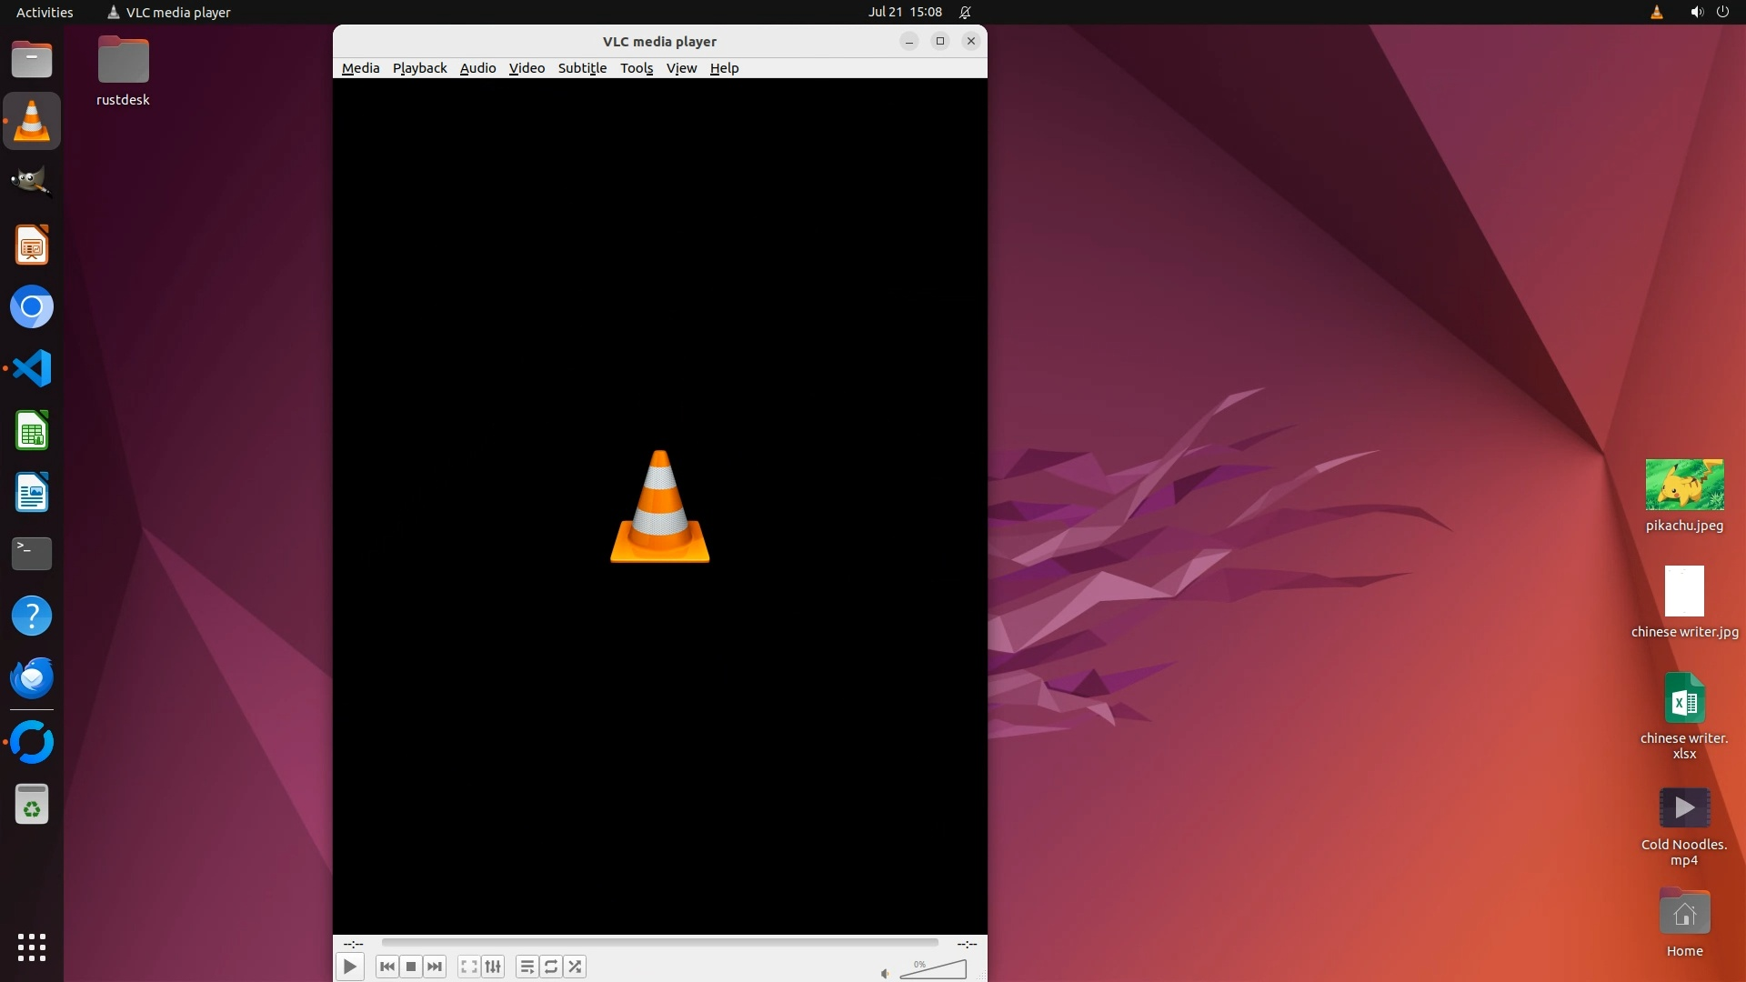Toggle loop repeat mode
Screen dimensions: 1746x982
click(551, 967)
